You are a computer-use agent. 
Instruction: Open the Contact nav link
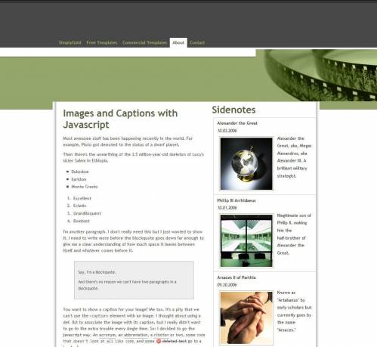pos(197,42)
